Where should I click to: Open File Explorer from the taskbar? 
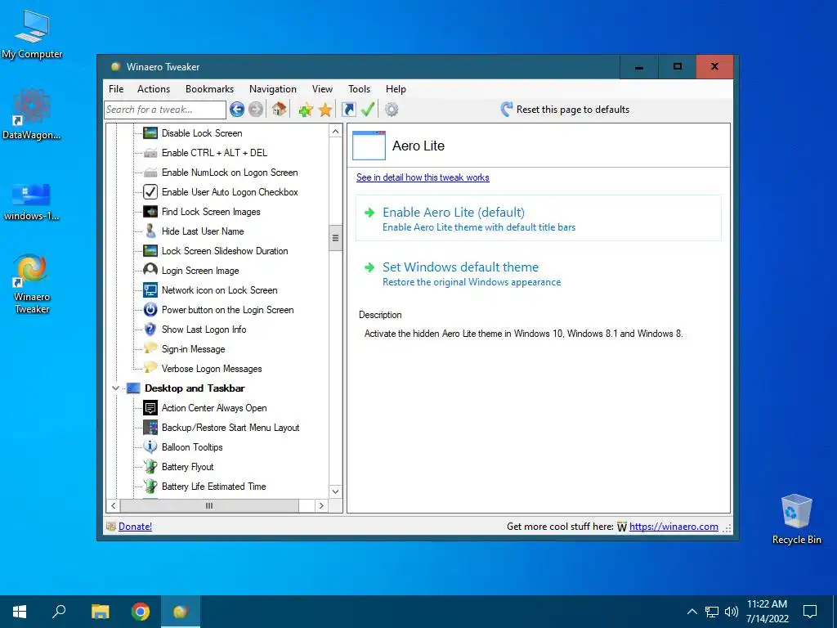pos(100,612)
